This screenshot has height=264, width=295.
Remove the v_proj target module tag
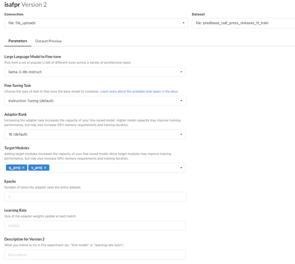(45, 168)
